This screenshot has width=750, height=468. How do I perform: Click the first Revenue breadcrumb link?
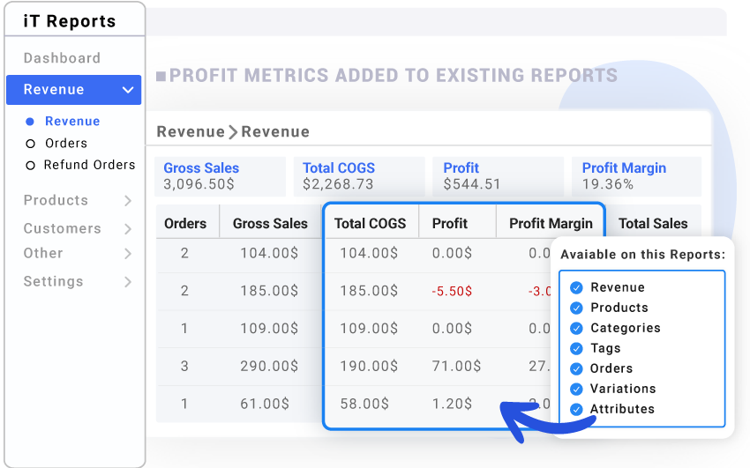point(191,132)
